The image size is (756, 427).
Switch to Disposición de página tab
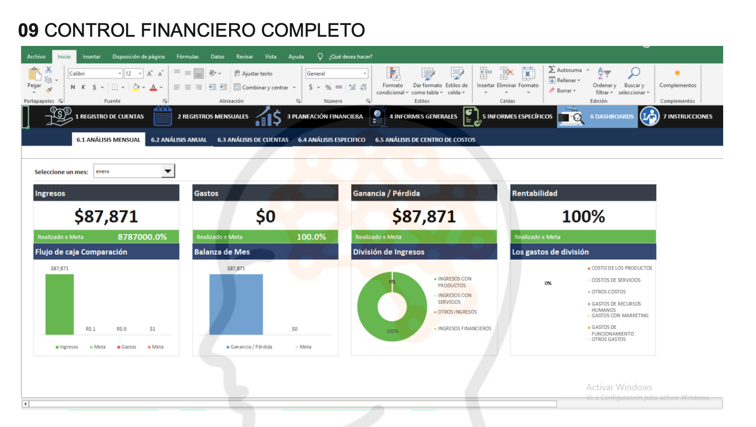point(139,56)
